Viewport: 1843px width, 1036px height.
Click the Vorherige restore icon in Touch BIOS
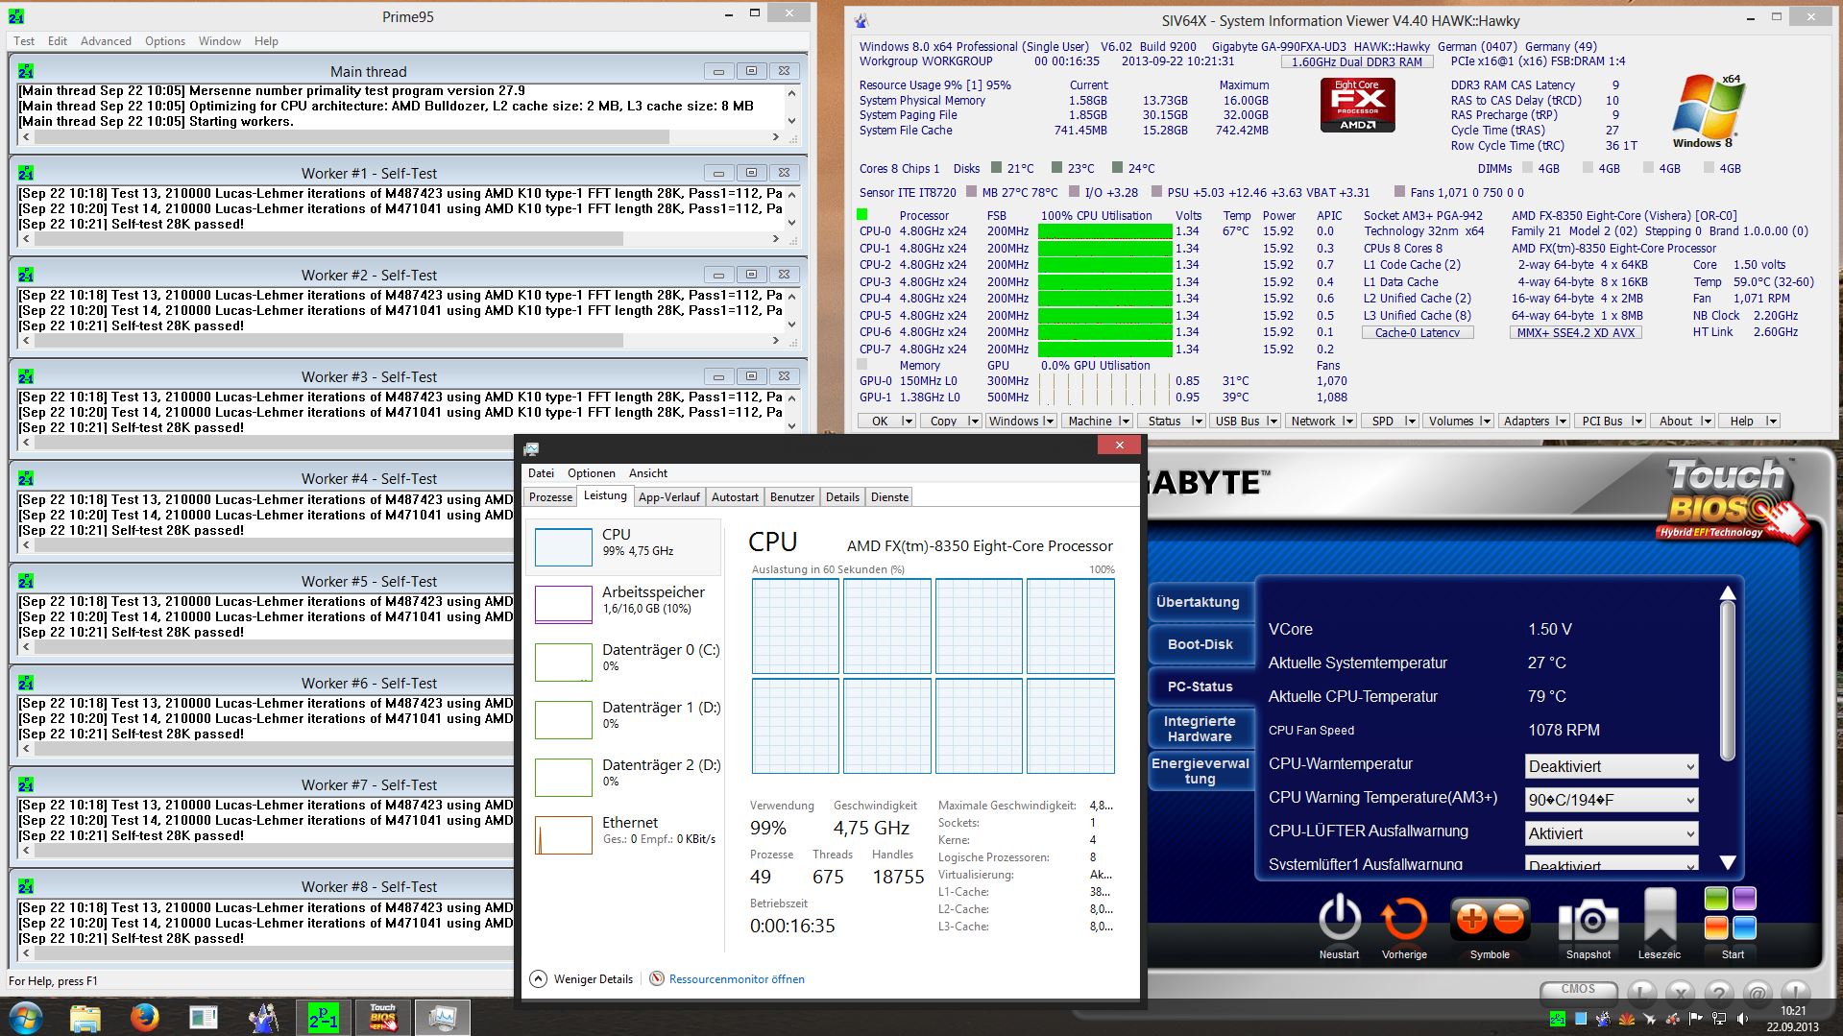1404,918
